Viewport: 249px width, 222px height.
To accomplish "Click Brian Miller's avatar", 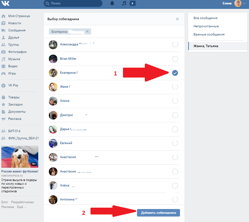I will 53,59.
